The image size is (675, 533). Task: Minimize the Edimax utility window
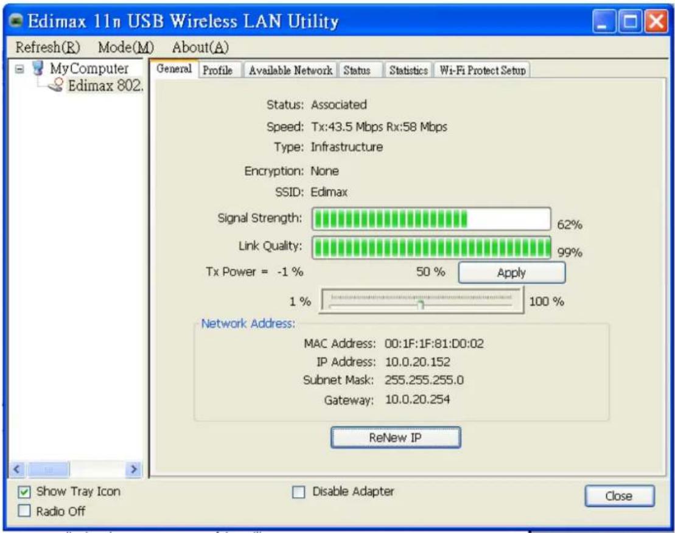pyautogui.click(x=604, y=21)
